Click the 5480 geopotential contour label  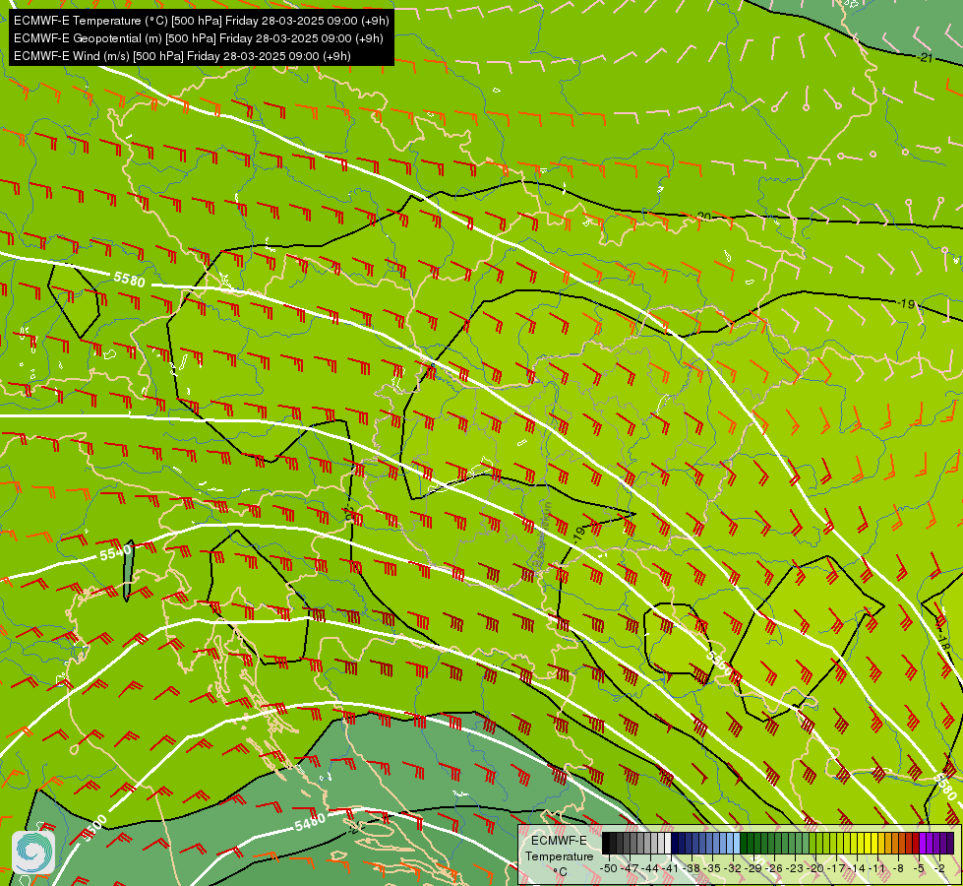(310, 823)
